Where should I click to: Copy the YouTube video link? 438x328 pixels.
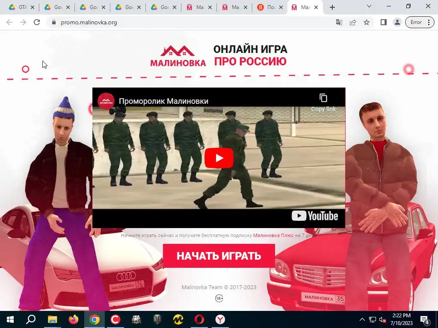click(x=323, y=102)
